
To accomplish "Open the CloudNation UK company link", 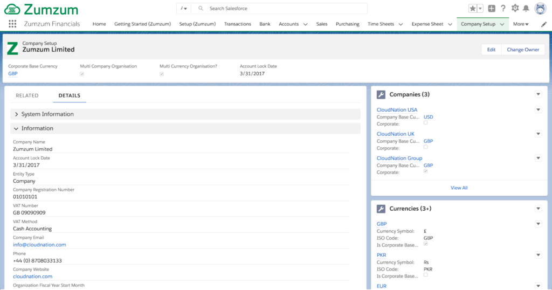I will (x=395, y=134).
